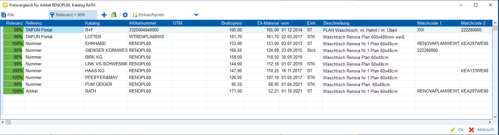
Task: Sort by the Bruttopreis column header
Action: click(x=232, y=23)
